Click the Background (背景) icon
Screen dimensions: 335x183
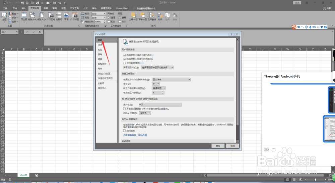click(66, 17)
